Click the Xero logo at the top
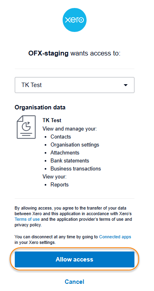The width and height of the screenshot is (154, 291). click(x=75, y=20)
